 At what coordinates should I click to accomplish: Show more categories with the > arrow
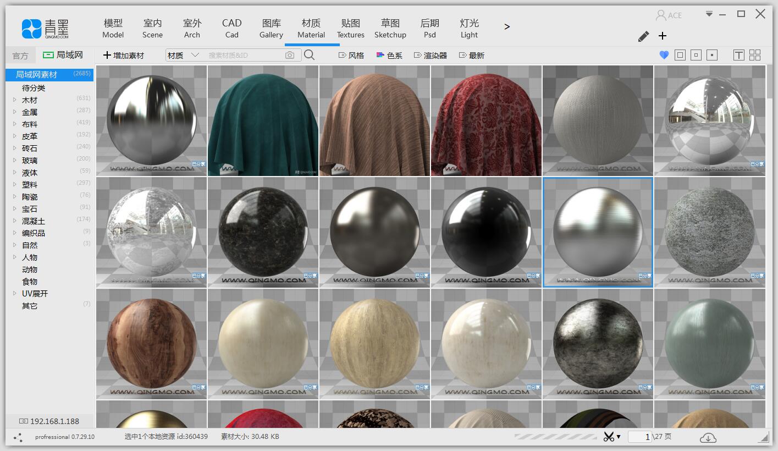point(507,26)
